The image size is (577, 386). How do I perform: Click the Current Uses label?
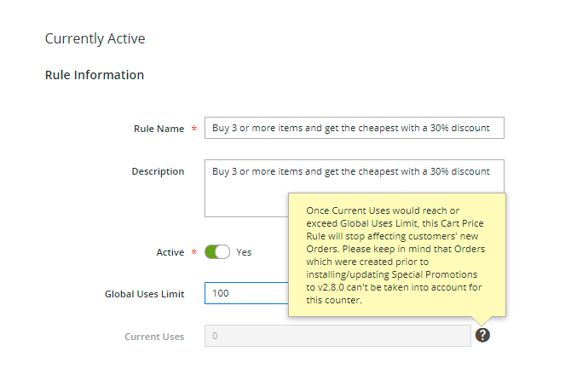pyautogui.click(x=154, y=337)
